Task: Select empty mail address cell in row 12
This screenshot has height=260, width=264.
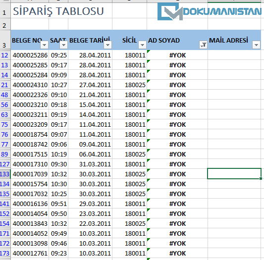Action: tap(234, 55)
